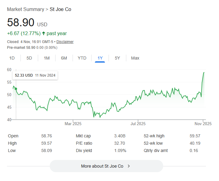Viewport: 219px width, 181px height.
Task: Open More about St Joe Co
Action: (x=106, y=166)
